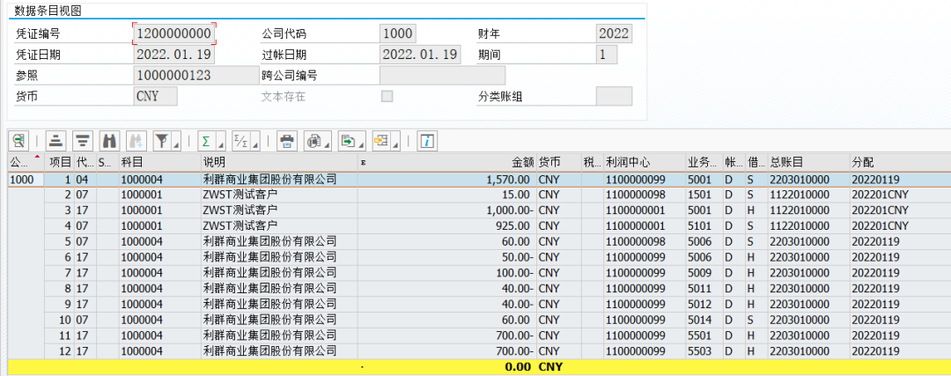Click the blue Information icon
This screenshot has width=951, height=376.
tap(428, 141)
